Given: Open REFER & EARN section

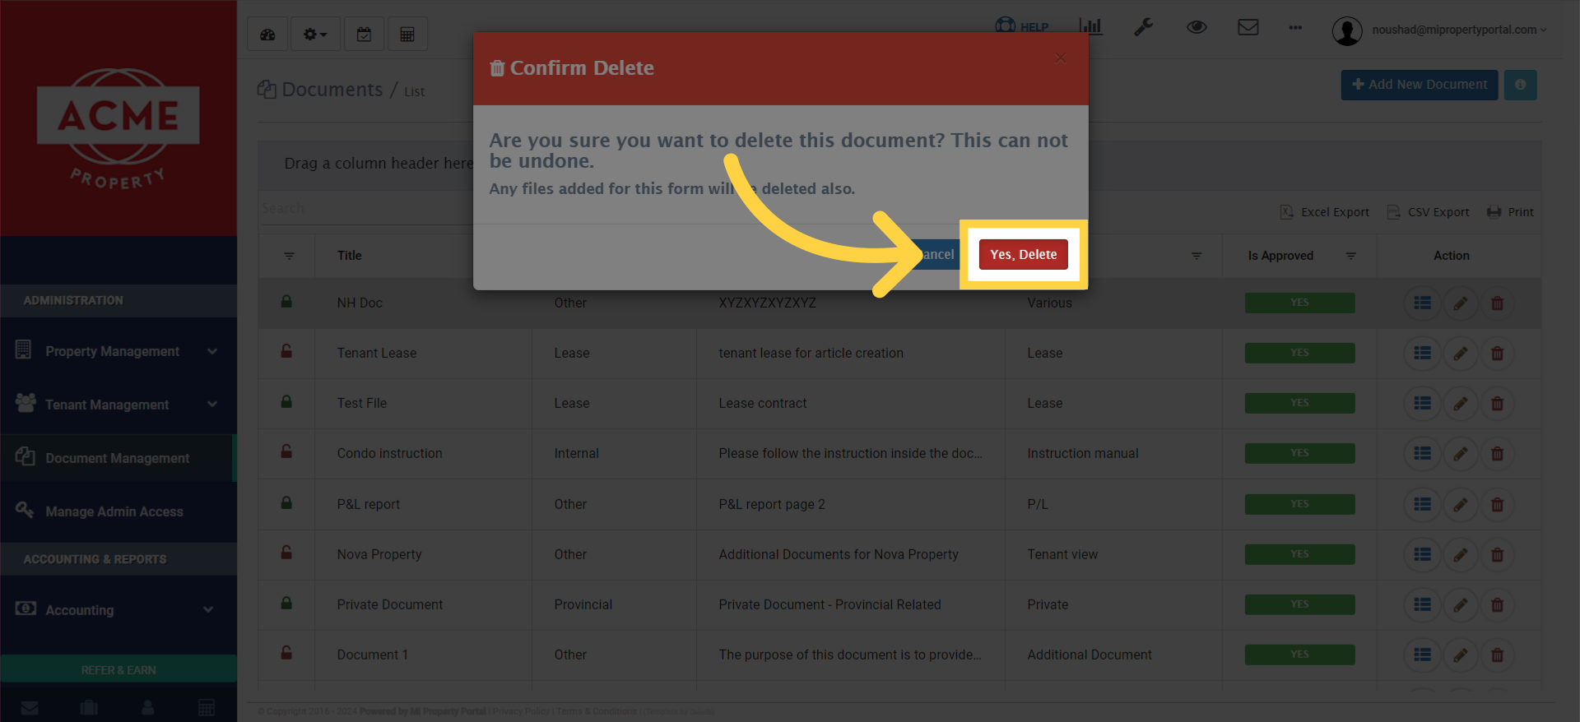Looking at the screenshot, I should (118, 670).
